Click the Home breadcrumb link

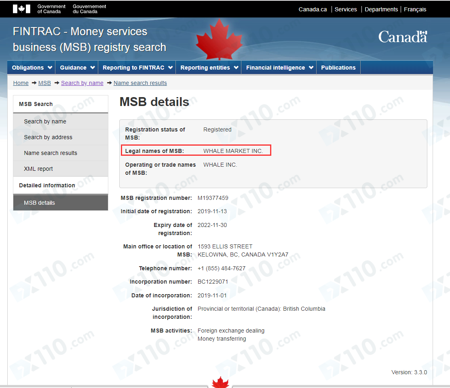pos(21,83)
